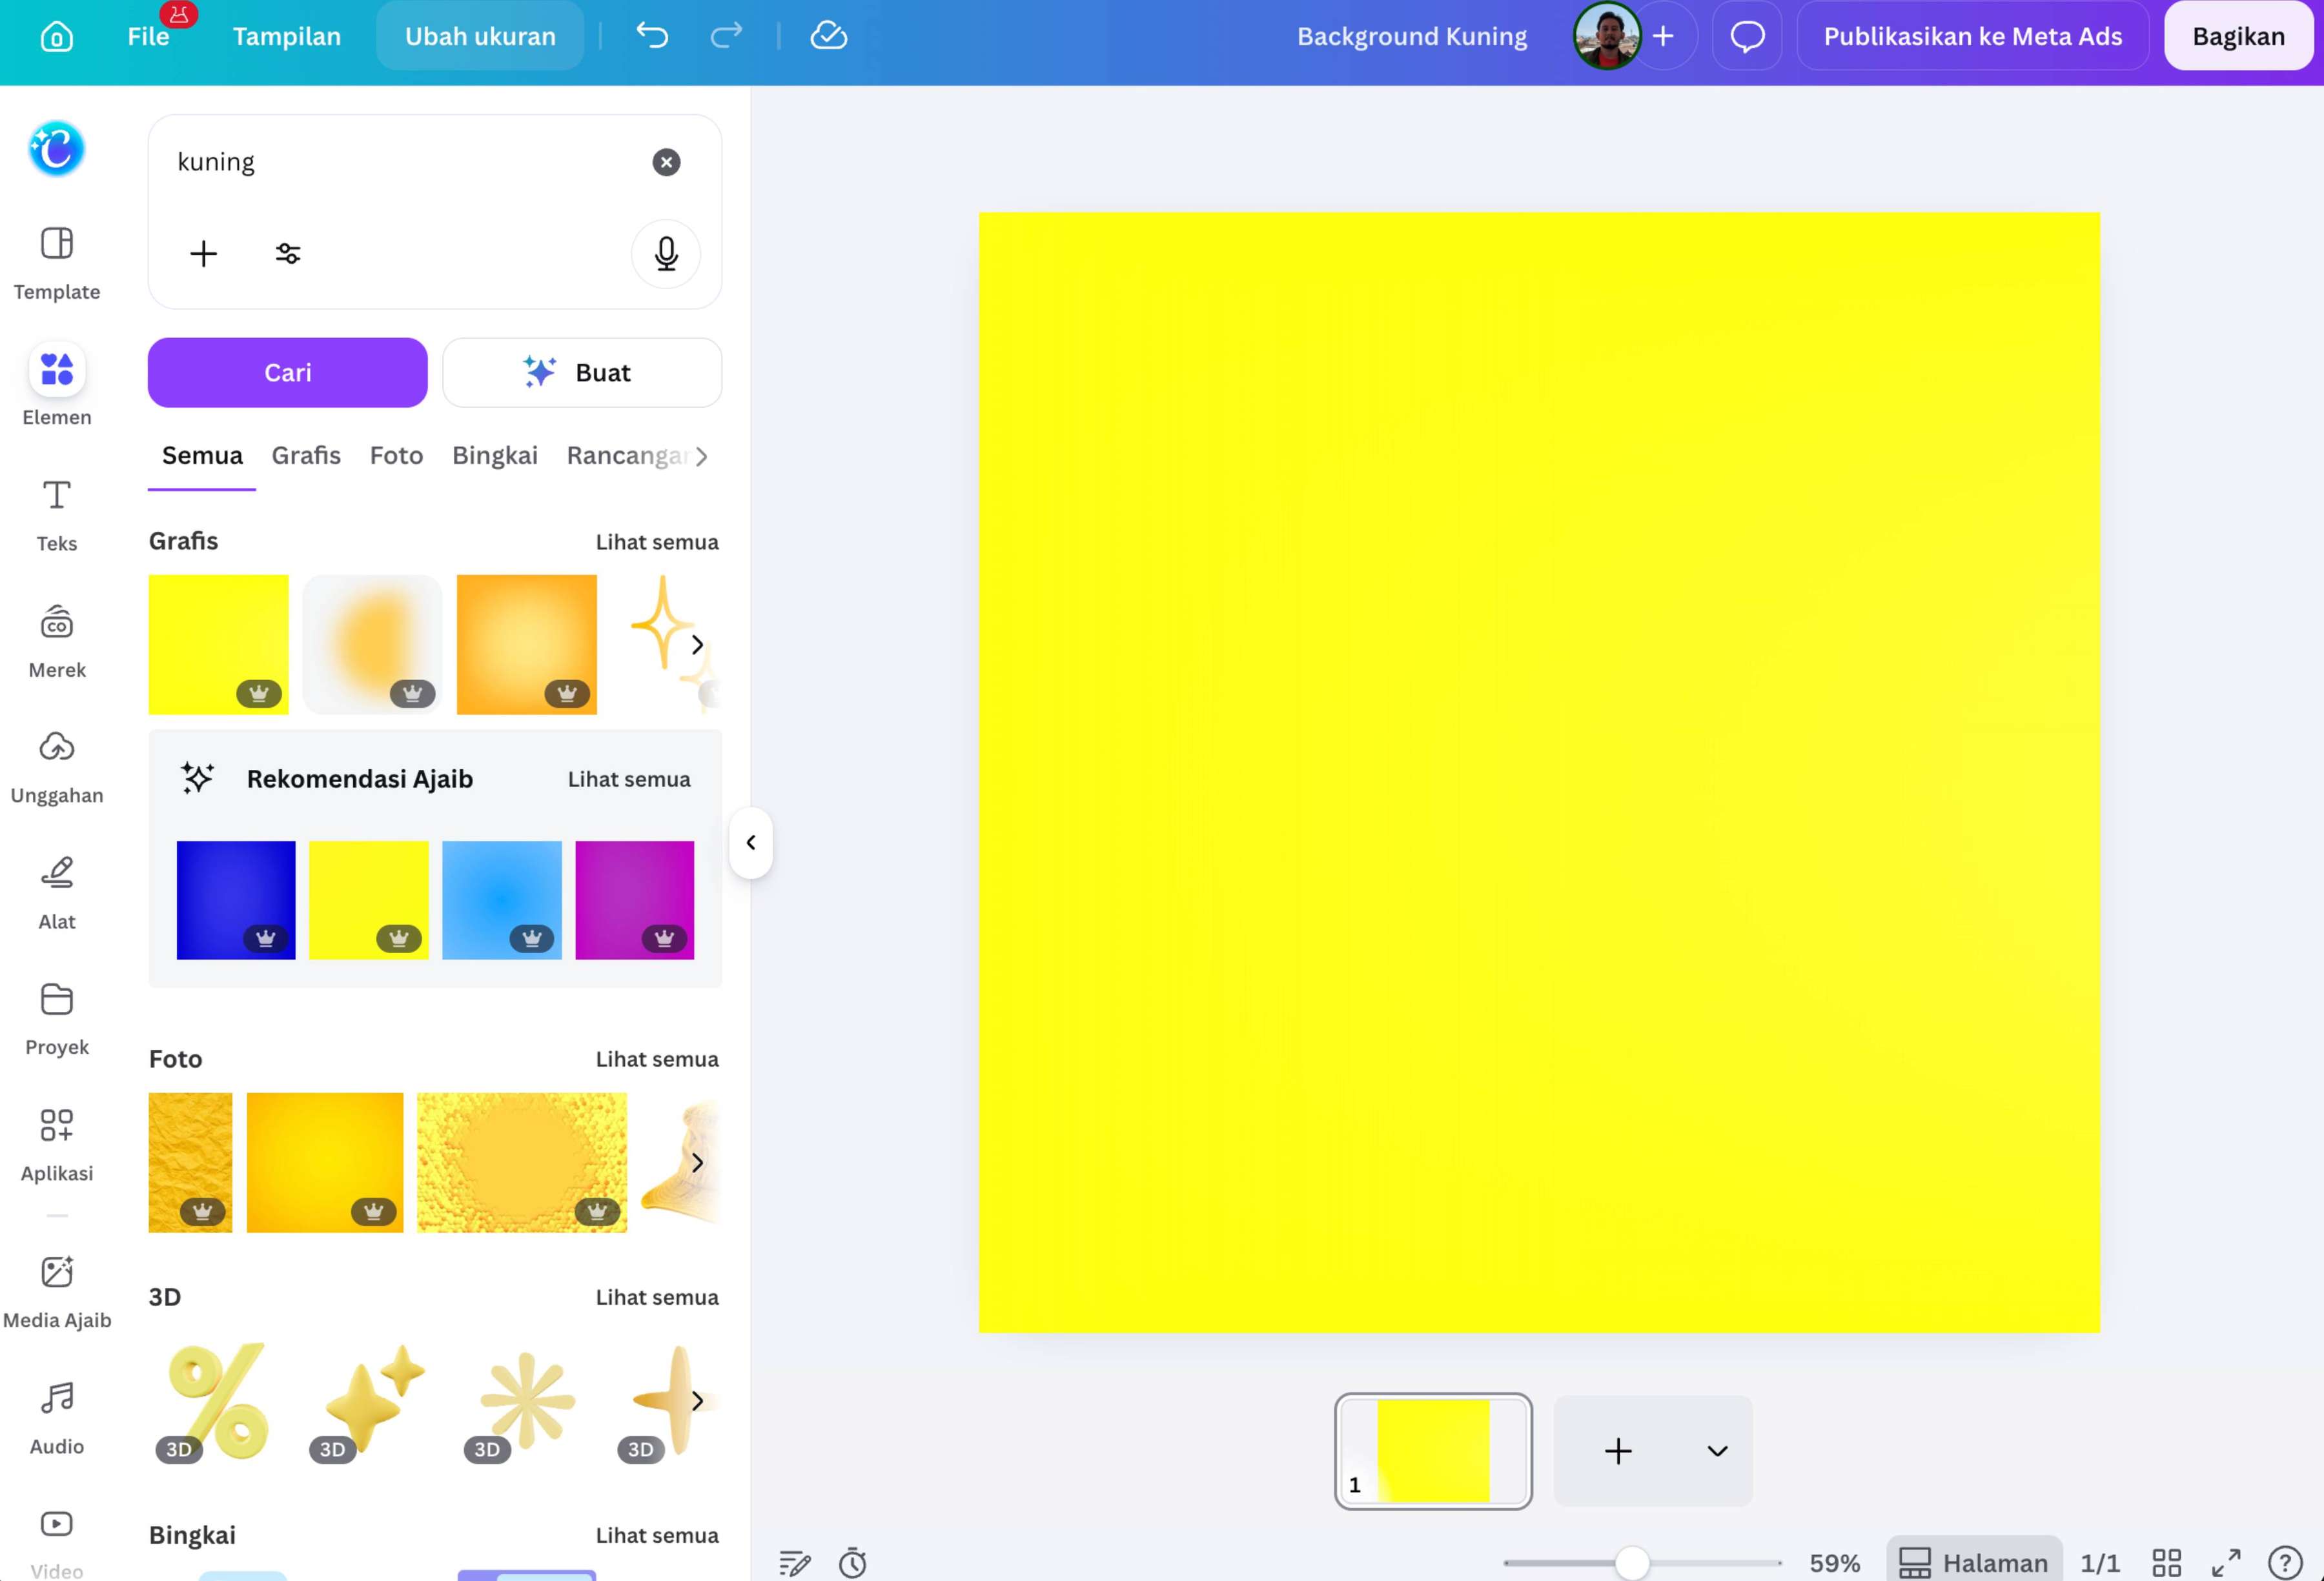Open the Canva AI assistant icon
The width and height of the screenshot is (2324, 1581).
click(x=56, y=149)
